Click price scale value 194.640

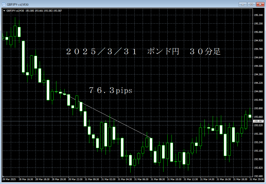258,57
